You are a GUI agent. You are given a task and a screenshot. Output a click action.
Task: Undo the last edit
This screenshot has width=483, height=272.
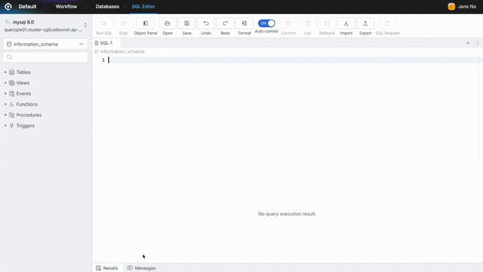click(206, 24)
